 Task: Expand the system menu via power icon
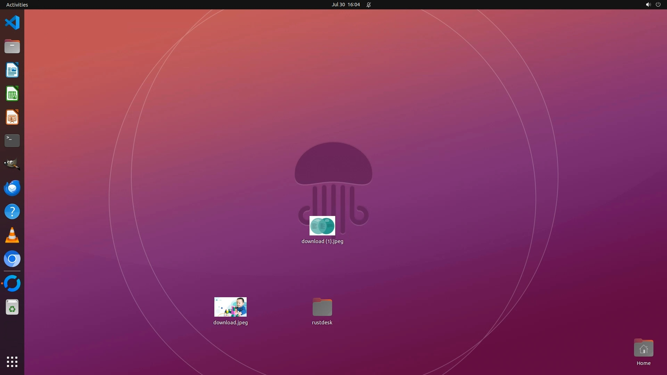pos(658,5)
